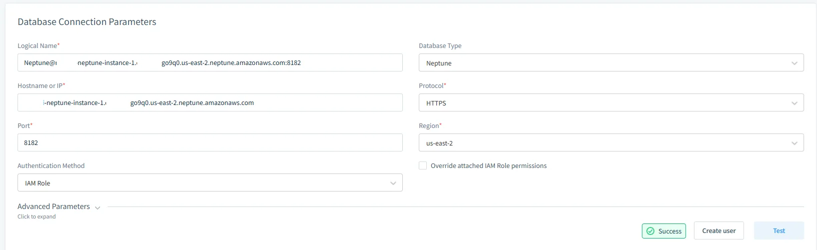Image resolution: width=817 pixels, height=250 pixels.
Task: Click the Database Connection Parameters heading
Action: 87,21
